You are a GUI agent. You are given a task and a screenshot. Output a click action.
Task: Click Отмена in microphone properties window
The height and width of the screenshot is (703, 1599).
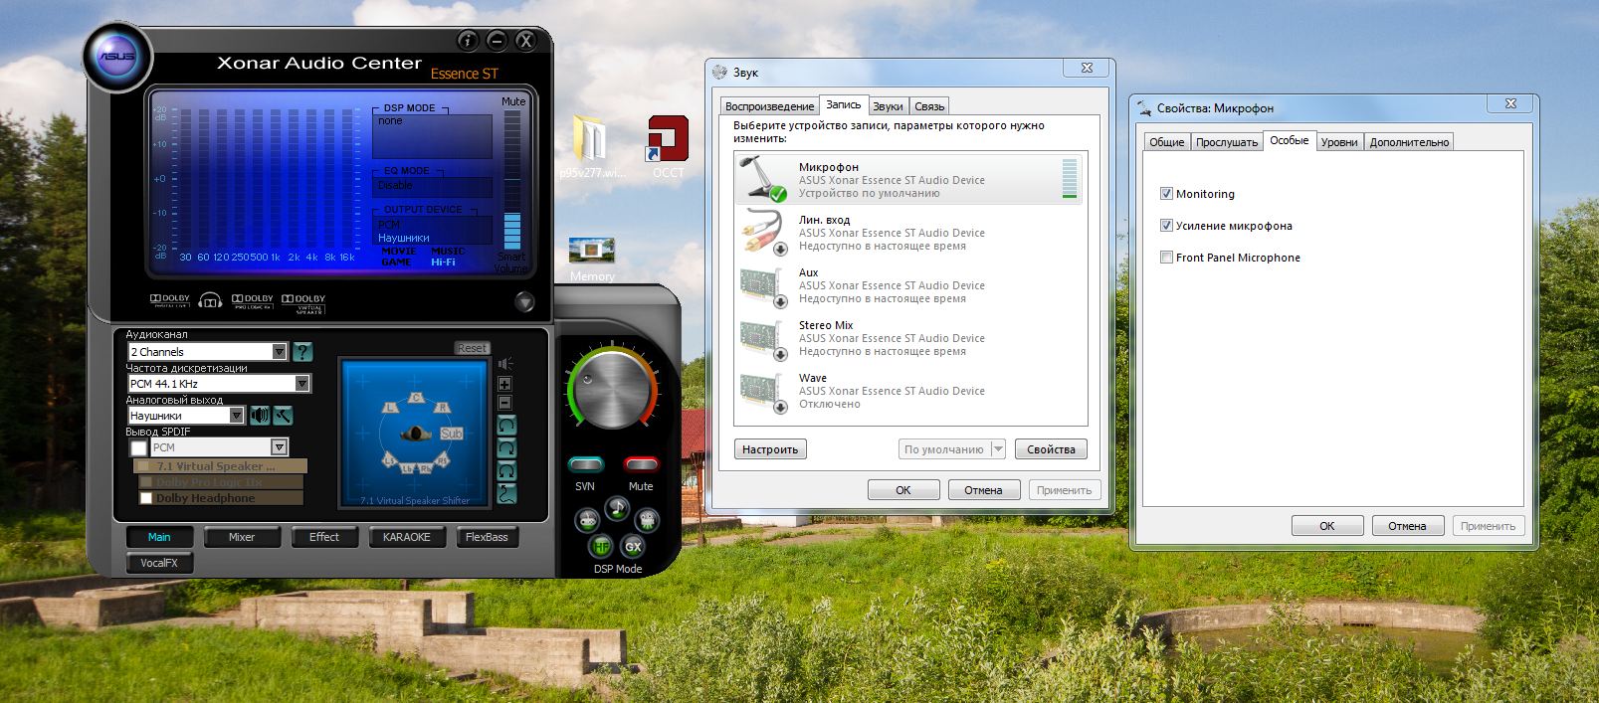pyautogui.click(x=1408, y=526)
